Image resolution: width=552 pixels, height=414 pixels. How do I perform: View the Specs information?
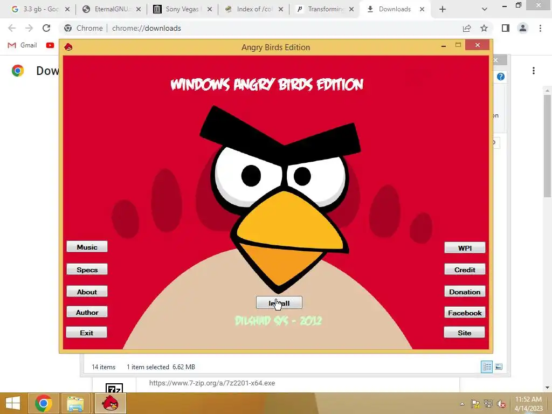[87, 270]
